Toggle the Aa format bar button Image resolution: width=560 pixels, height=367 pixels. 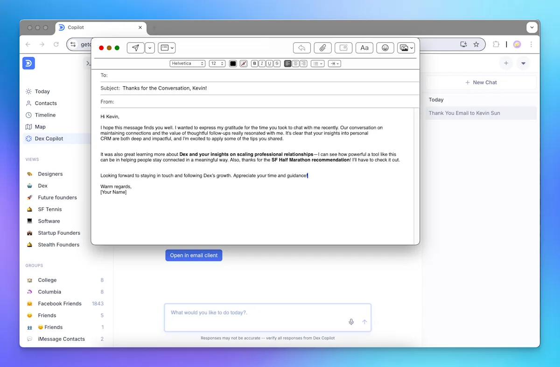point(364,48)
